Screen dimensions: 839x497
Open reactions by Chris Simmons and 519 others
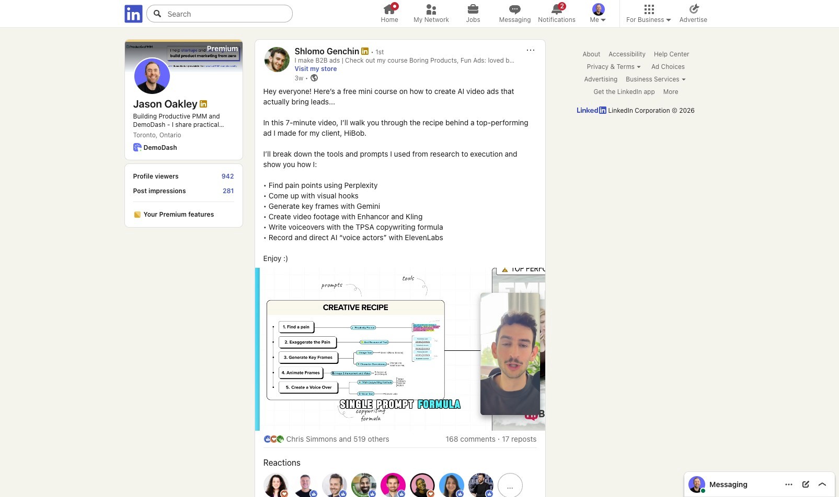click(x=338, y=439)
